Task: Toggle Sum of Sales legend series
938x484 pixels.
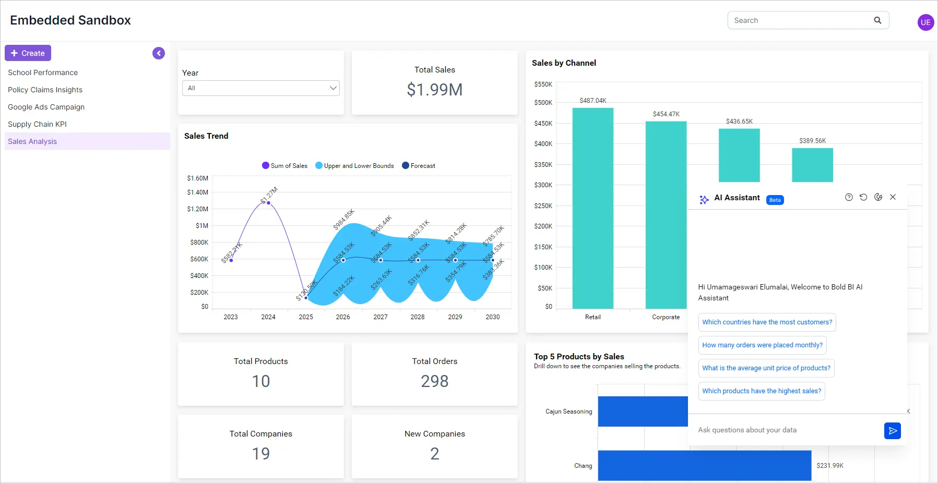Action: pos(284,166)
